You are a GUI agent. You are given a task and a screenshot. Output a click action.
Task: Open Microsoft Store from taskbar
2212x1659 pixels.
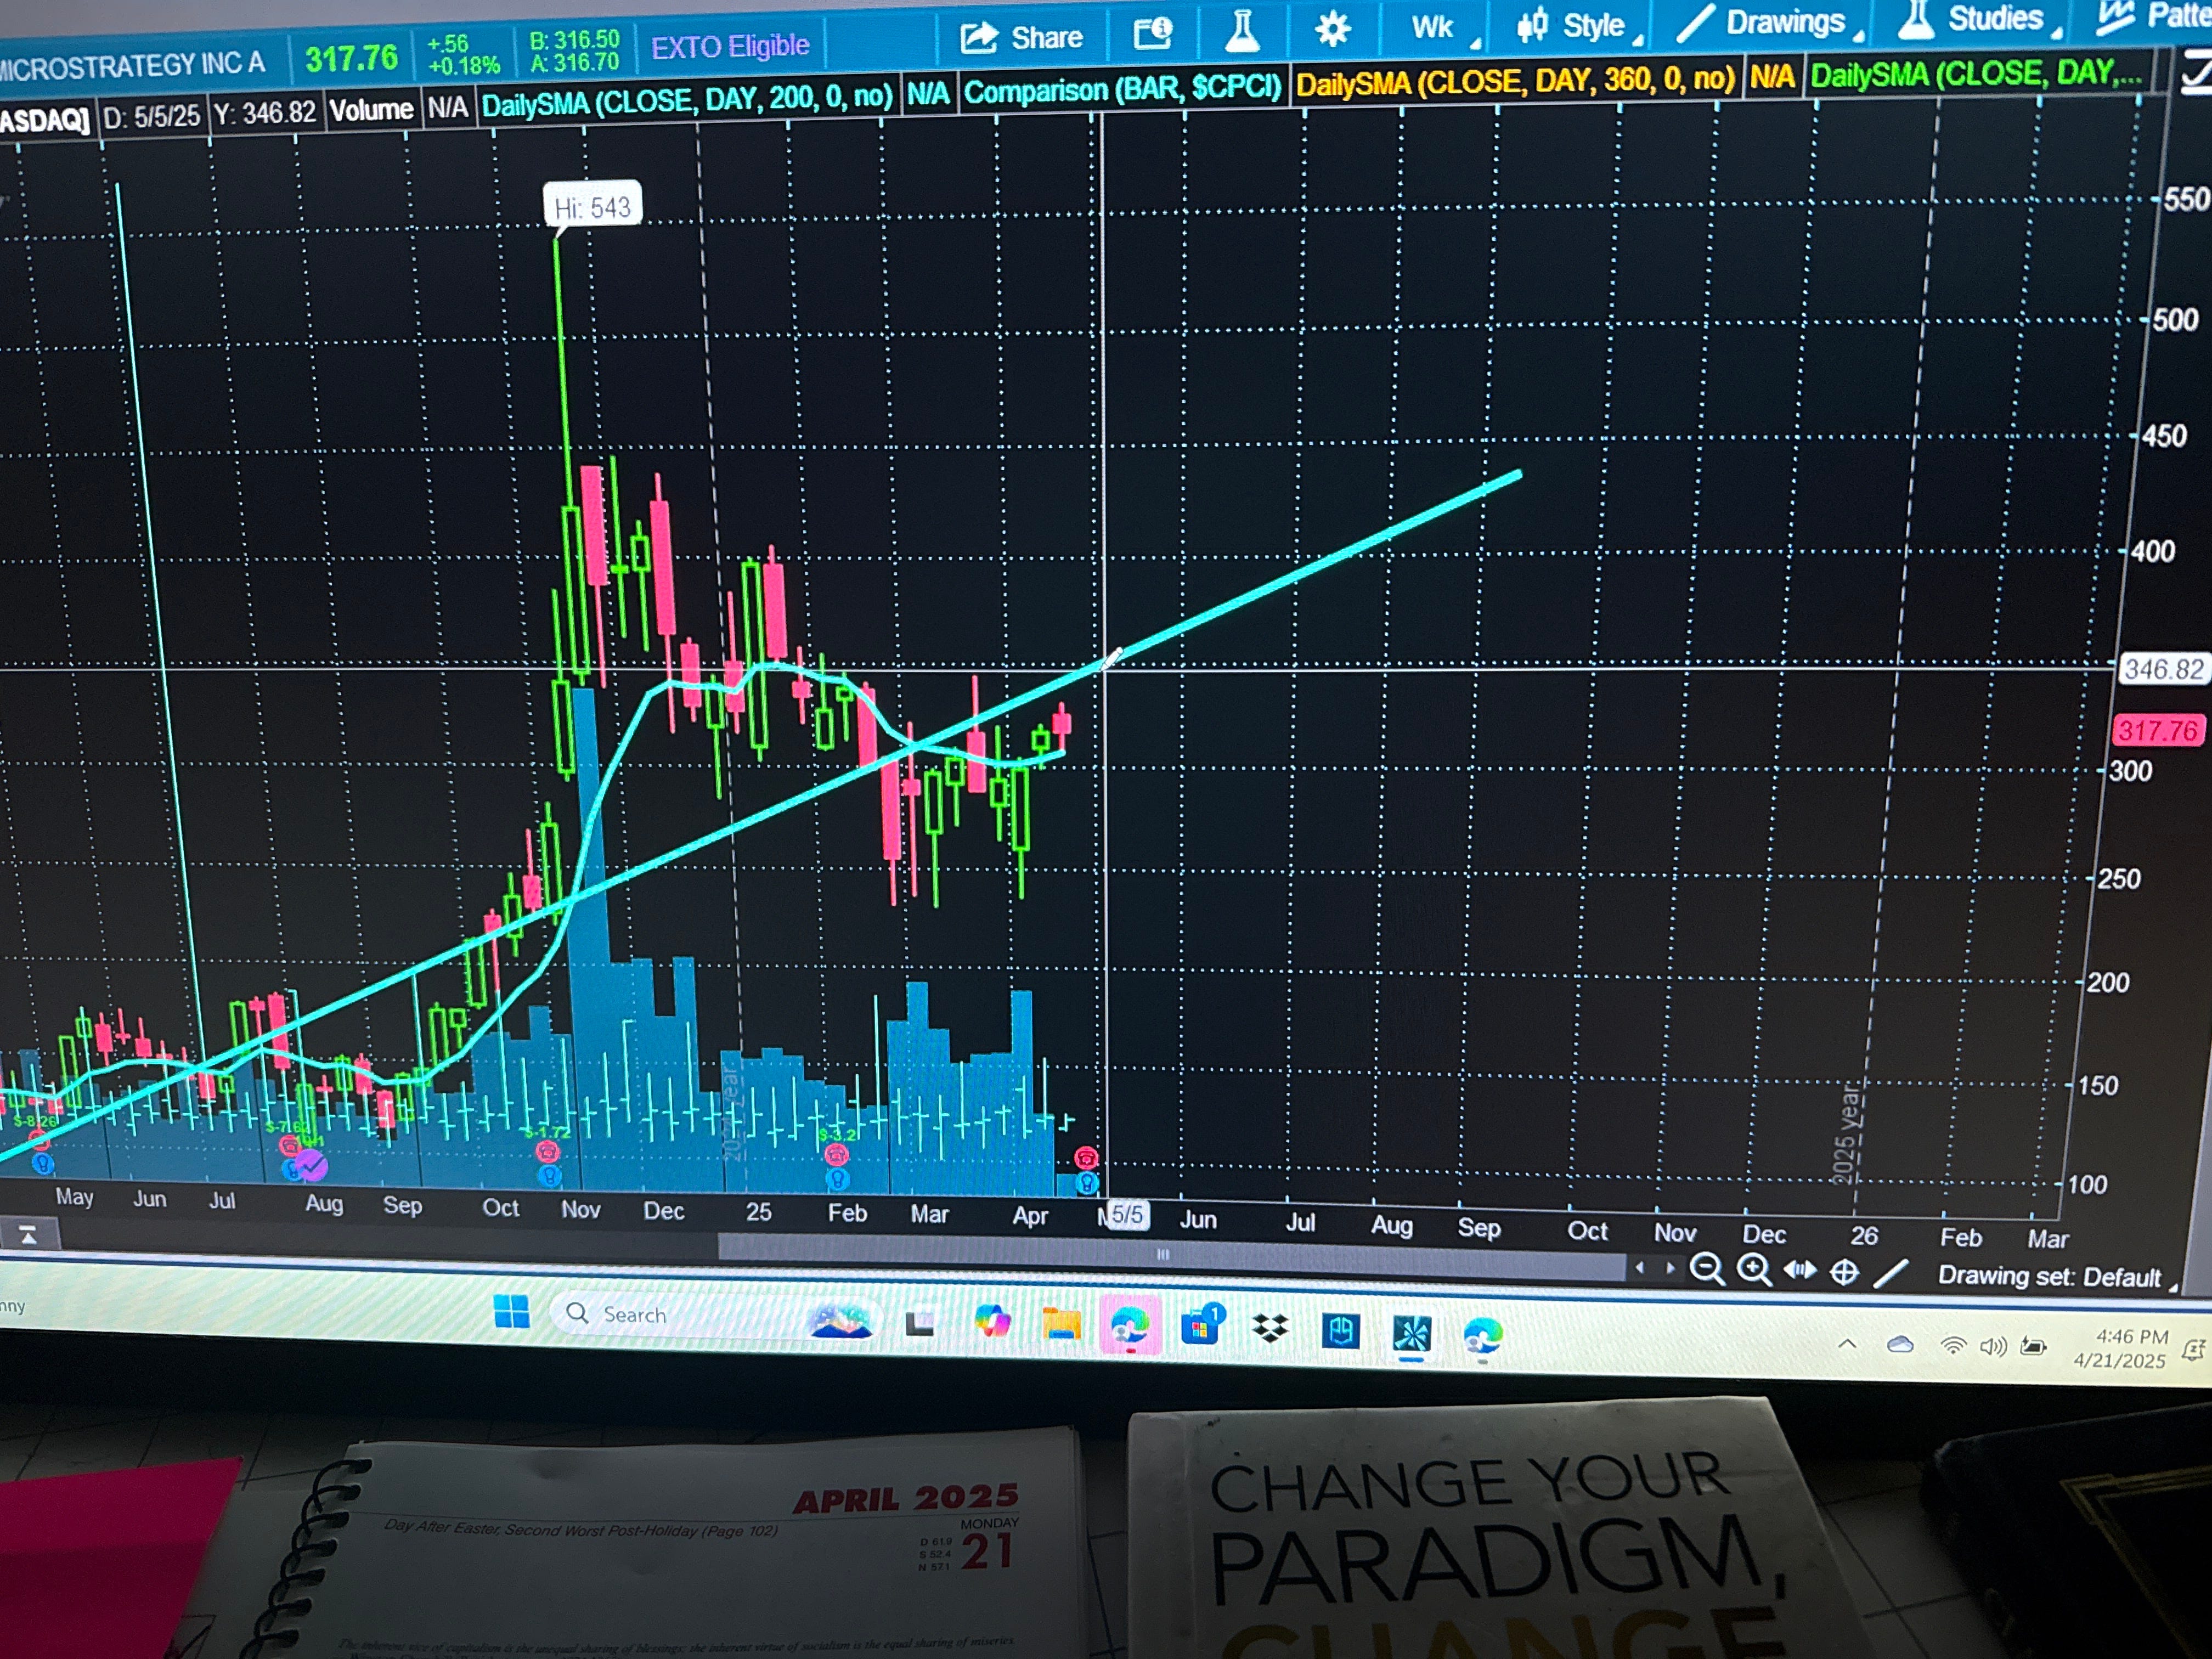point(1202,1326)
